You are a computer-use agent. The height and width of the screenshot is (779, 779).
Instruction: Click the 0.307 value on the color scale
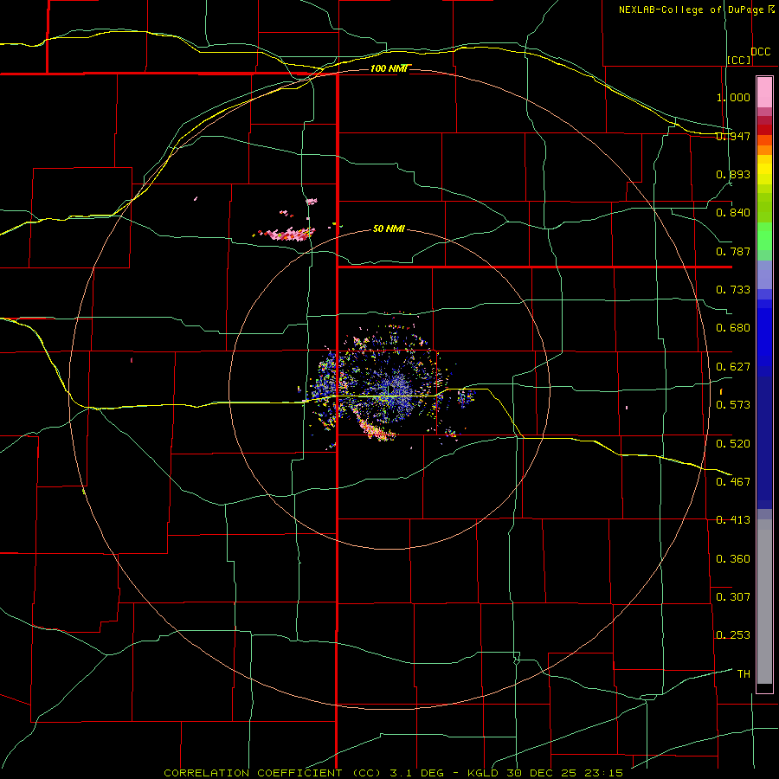[x=733, y=597]
